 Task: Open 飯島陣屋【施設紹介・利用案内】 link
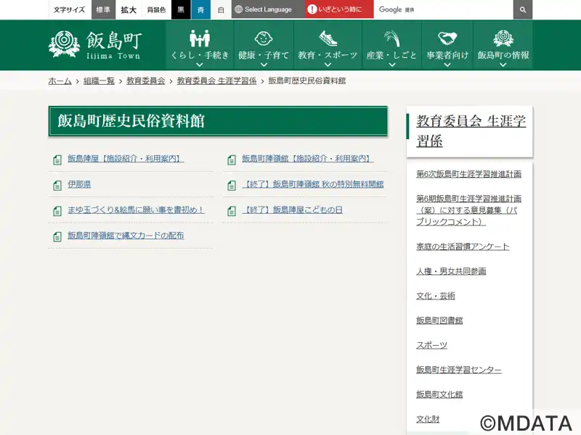coord(125,159)
